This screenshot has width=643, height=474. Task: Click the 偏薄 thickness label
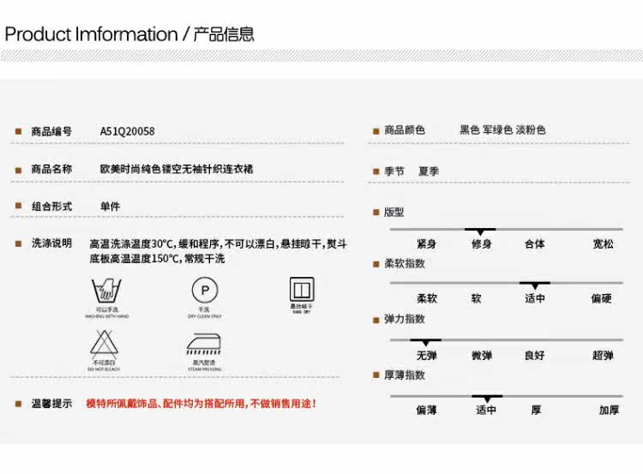coord(426,410)
